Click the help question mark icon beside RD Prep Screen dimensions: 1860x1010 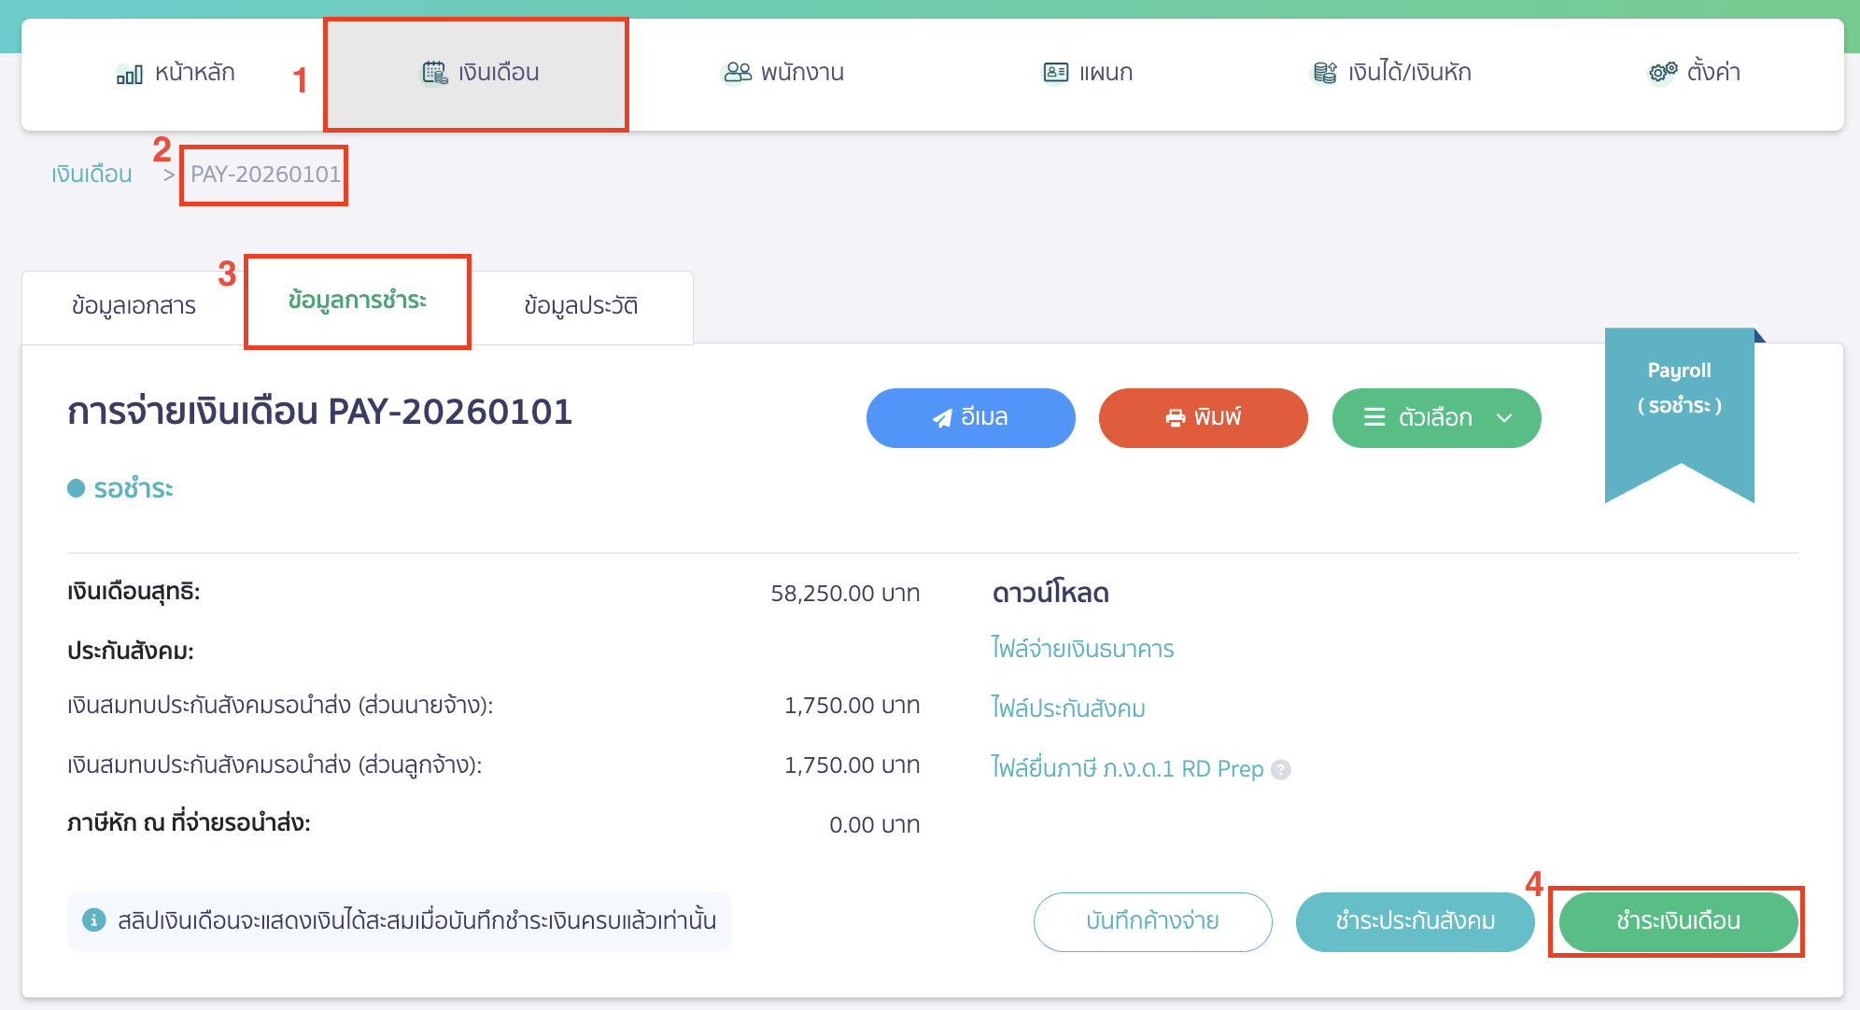(1281, 770)
